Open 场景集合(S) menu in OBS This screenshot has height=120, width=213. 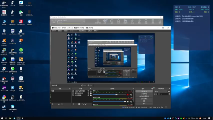tap(83, 31)
